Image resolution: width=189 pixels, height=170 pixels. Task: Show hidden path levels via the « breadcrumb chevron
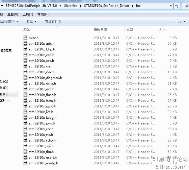tap(2, 5)
